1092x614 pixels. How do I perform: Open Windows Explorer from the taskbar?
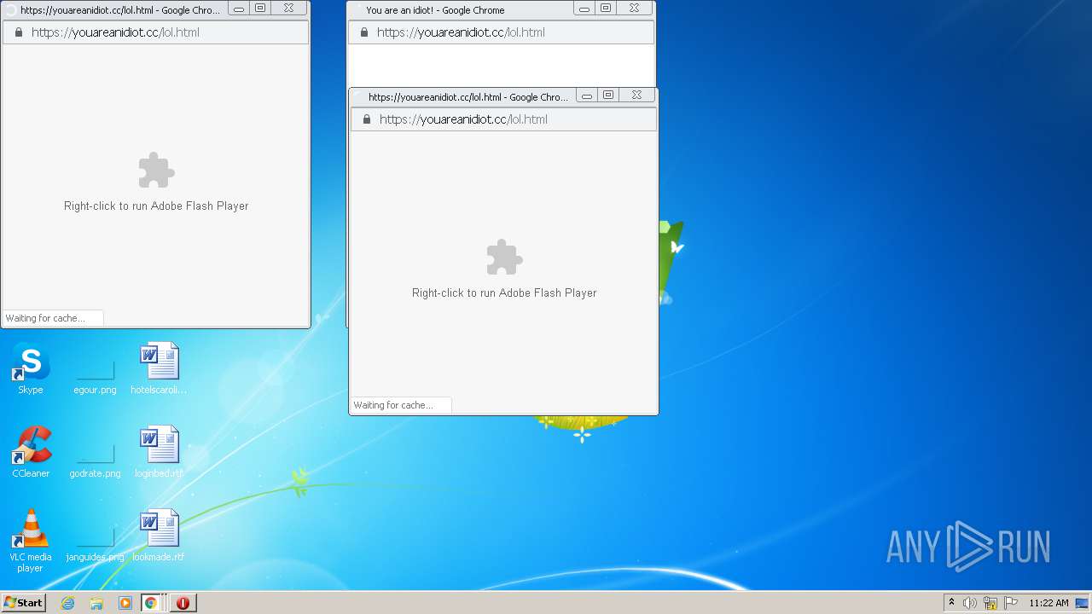click(x=96, y=603)
